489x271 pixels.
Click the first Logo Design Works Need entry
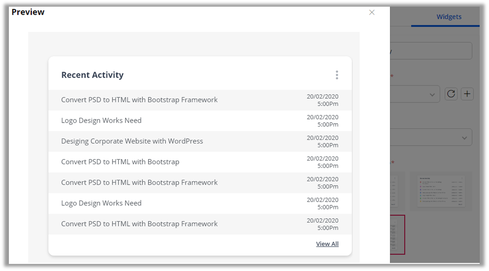click(101, 120)
